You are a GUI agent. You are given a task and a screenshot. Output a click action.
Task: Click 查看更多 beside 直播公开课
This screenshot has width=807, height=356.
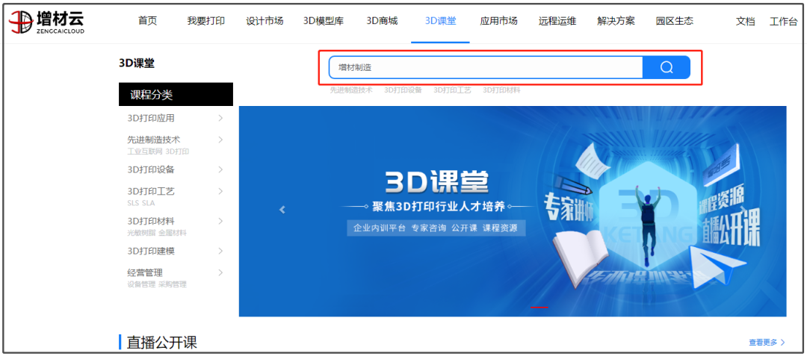coord(767,342)
